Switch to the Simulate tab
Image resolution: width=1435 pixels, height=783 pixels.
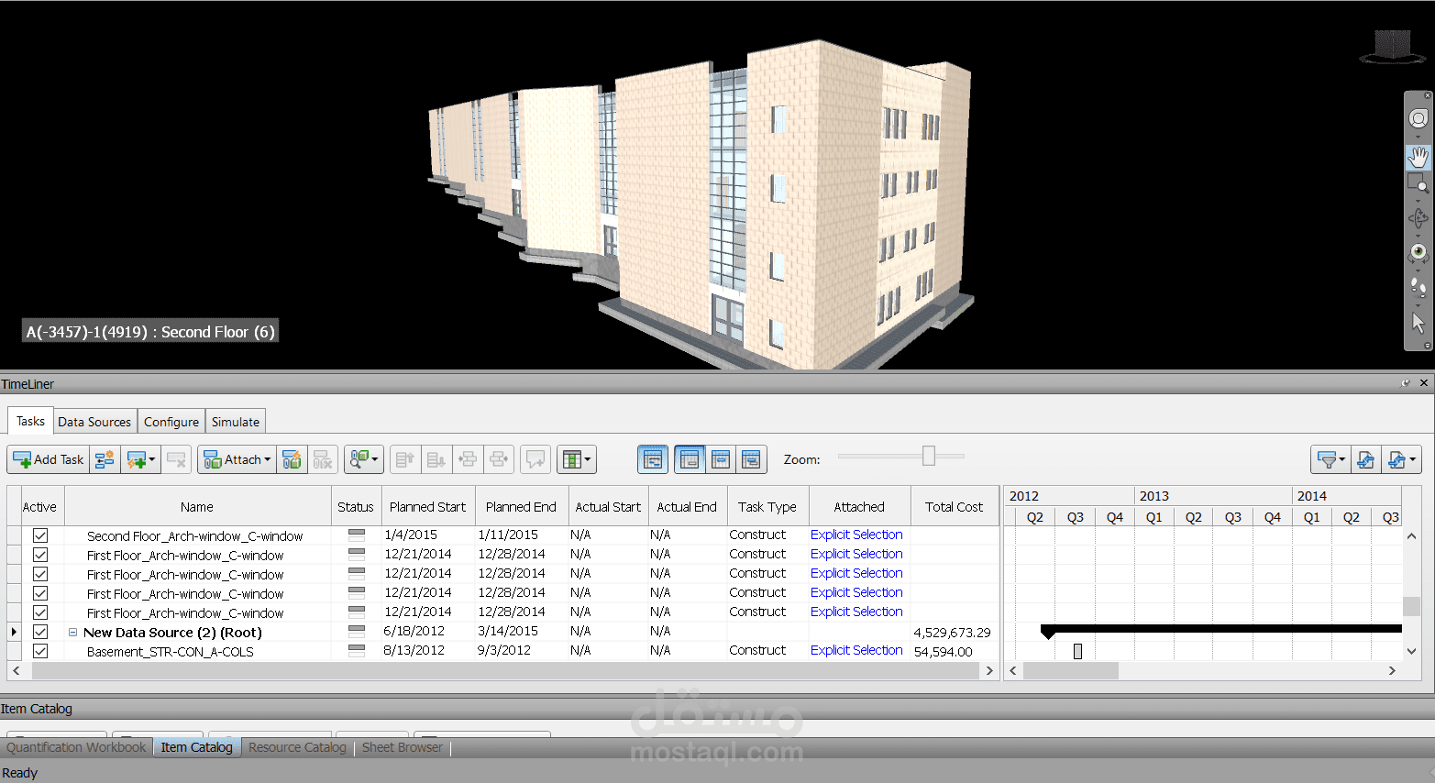pos(235,421)
